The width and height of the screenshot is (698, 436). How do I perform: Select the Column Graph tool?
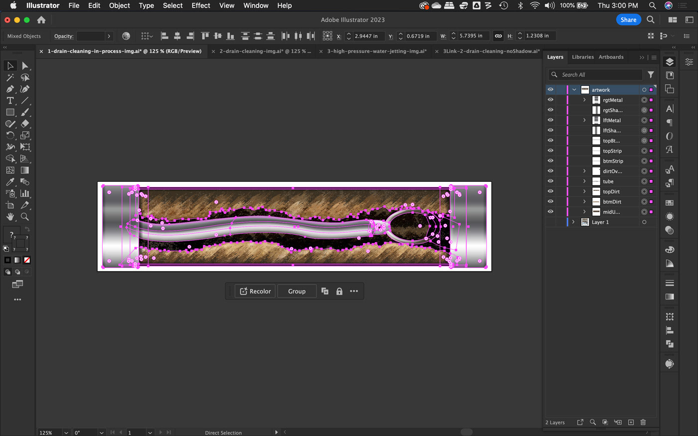pos(25,193)
